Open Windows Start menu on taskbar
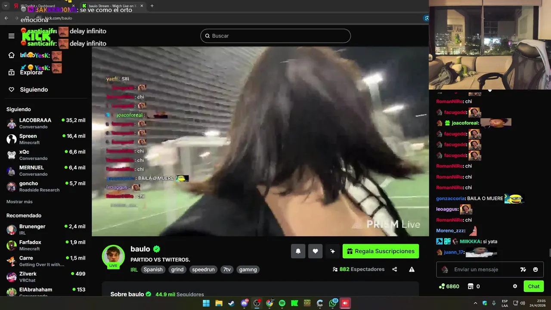The image size is (551, 310). coord(206,303)
